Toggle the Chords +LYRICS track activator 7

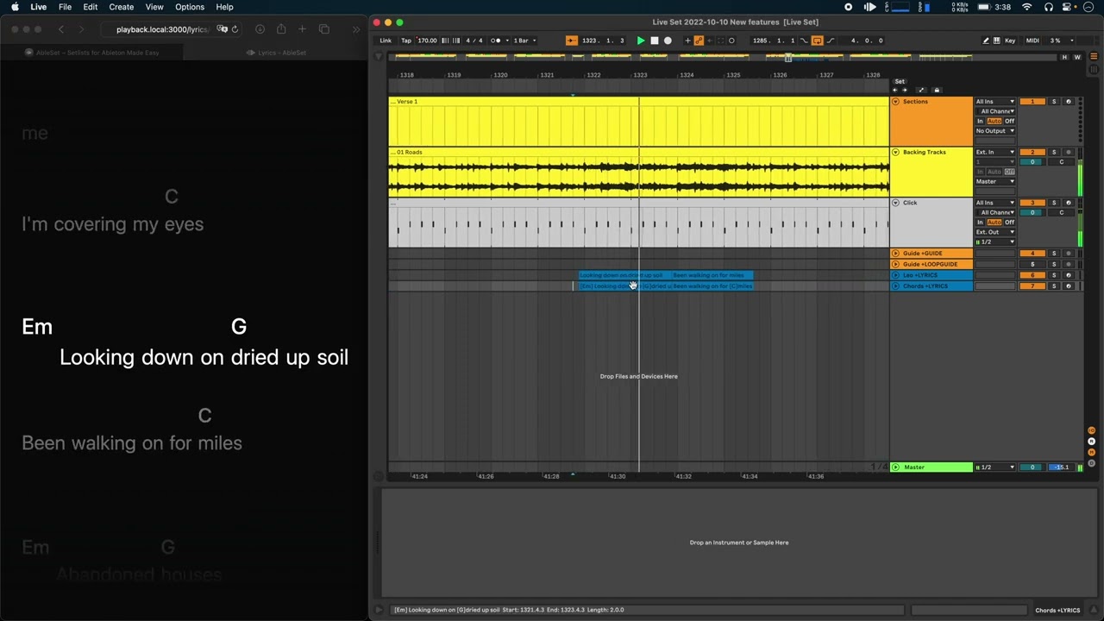pyautogui.click(x=1032, y=286)
